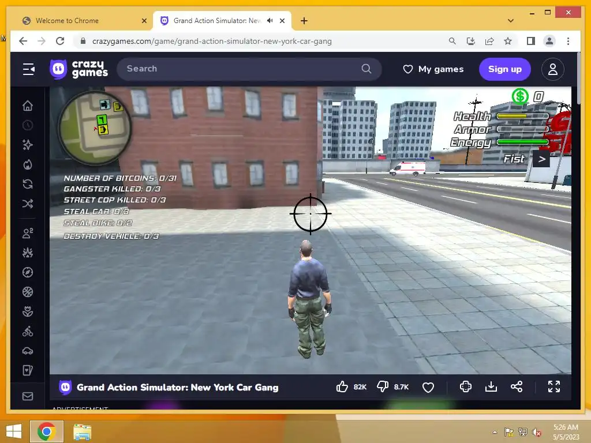Switch to the Welcome to Chrome tab

[x=84, y=21]
